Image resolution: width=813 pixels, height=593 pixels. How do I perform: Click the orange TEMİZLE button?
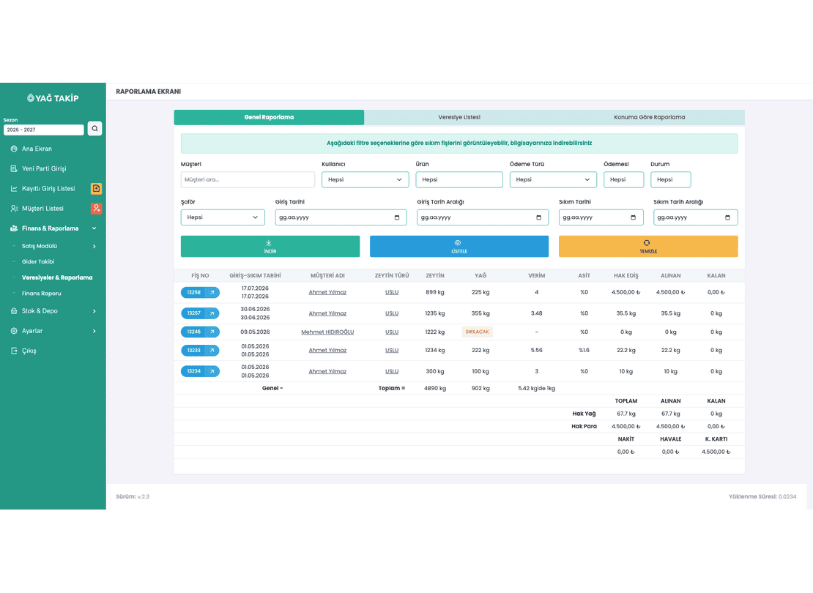pyautogui.click(x=648, y=247)
